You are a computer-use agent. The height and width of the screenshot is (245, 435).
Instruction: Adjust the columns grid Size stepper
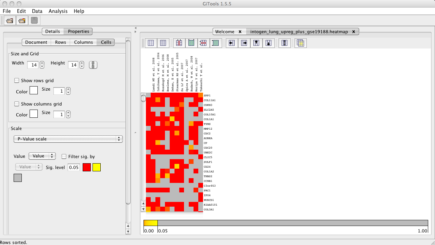point(68,114)
